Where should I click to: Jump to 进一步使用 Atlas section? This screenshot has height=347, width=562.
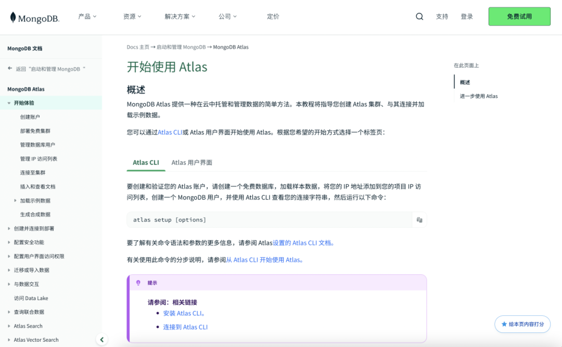pos(479,96)
